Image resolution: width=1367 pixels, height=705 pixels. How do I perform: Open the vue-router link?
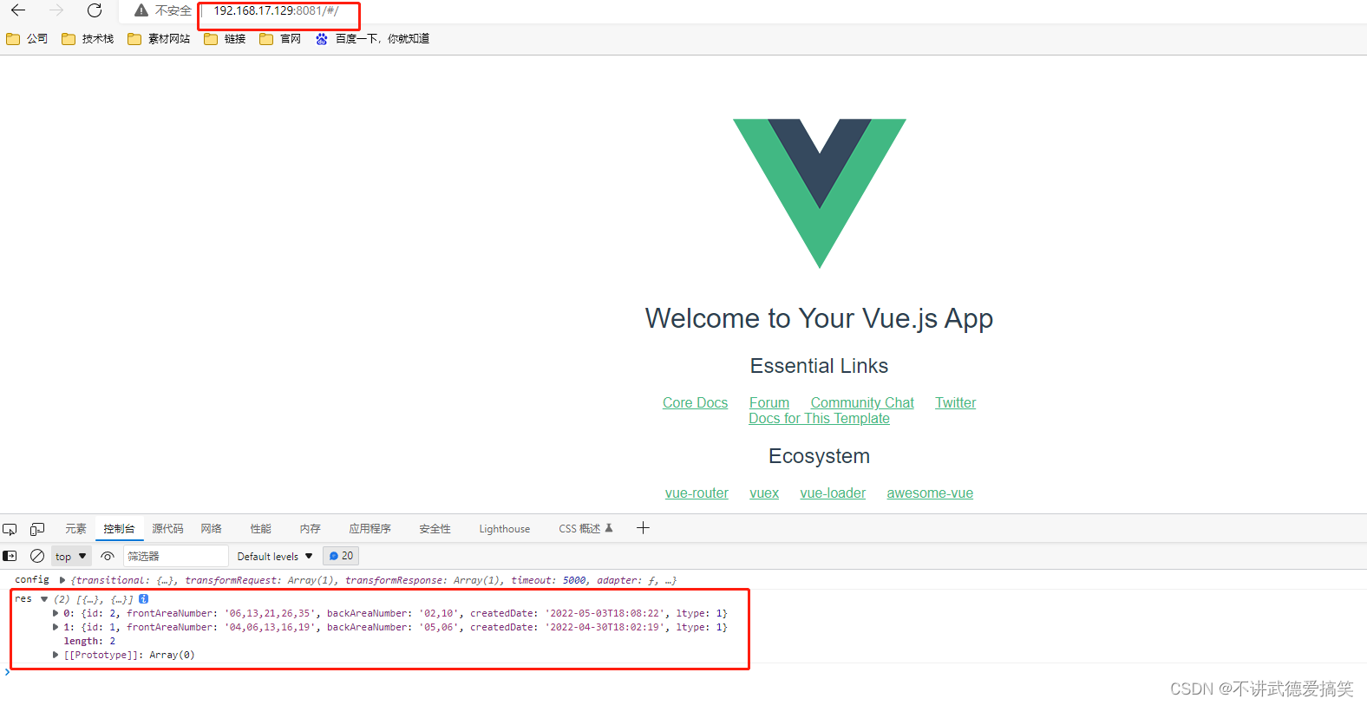click(x=697, y=493)
